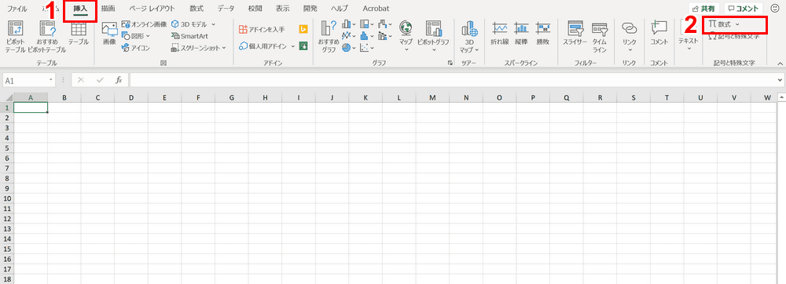Insert a SmartArt graphic
786x284 pixels.
click(x=189, y=36)
